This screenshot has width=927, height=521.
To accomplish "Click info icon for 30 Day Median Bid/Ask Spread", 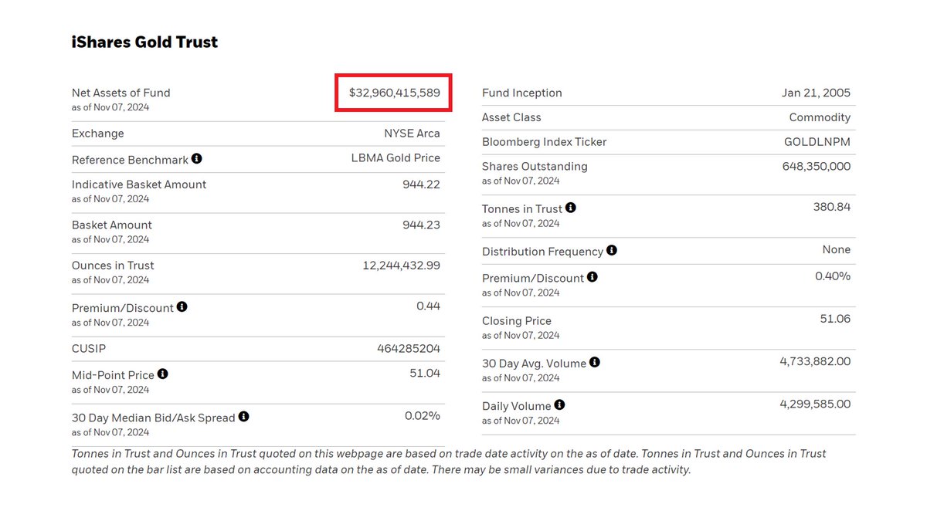I will tap(244, 417).
